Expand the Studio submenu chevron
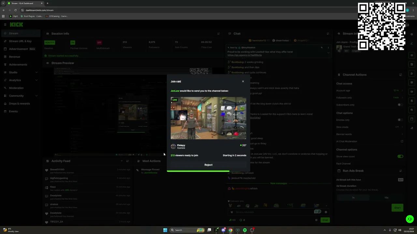Screen dimensions: 417x234 pos(36,72)
